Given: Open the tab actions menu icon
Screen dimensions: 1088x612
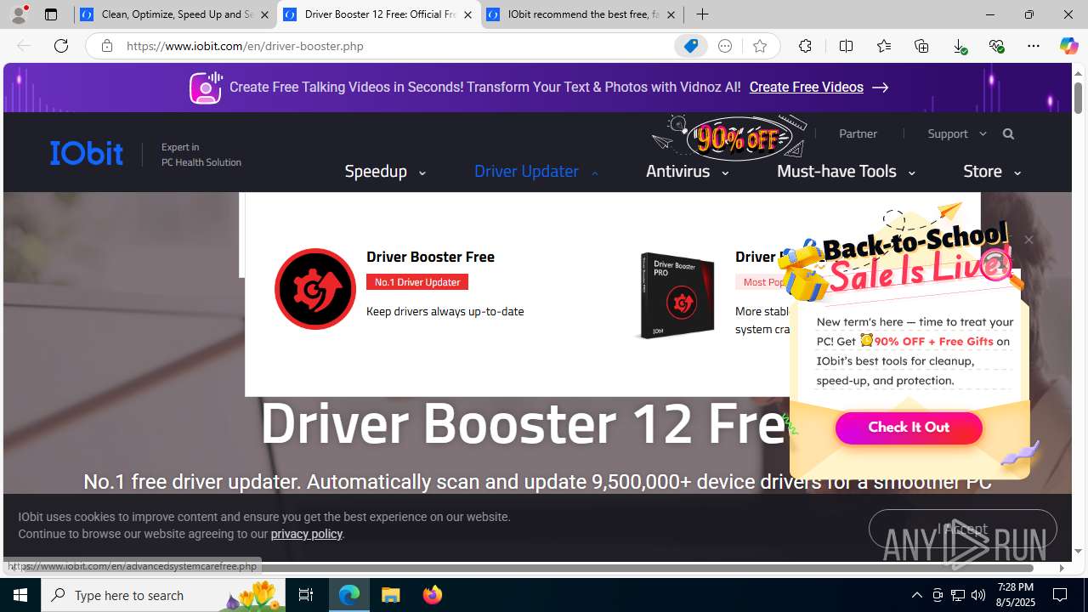Looking at the screenshot, I should click(51, 14).
